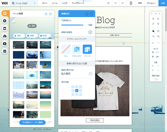Set image position to middle-left cell
The height and width of the screenshot is (132, 167).
tap(73, 90)
